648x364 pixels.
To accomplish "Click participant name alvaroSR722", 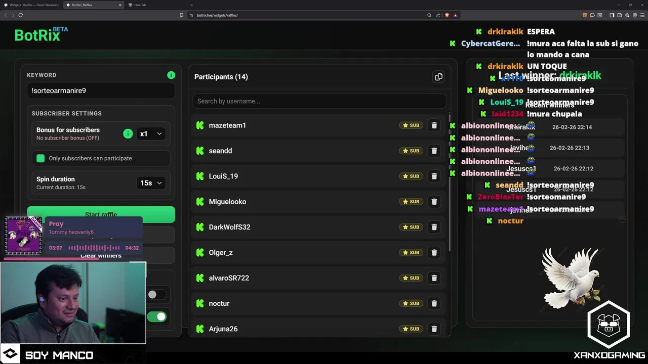I will pos(229,278).
